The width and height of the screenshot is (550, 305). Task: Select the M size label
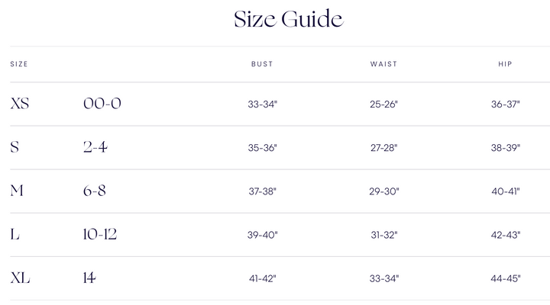click(17, 191)
